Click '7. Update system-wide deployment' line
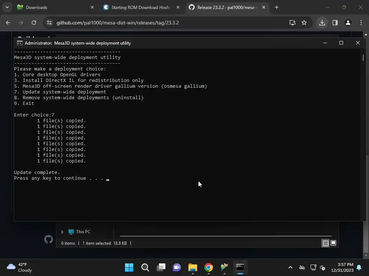The width and height of the screenshot is (369, 276). (x=60, y=92)
